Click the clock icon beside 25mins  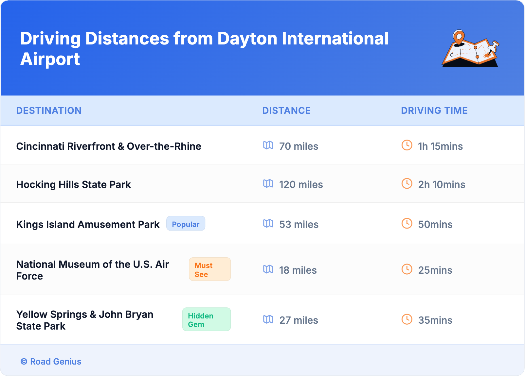(407, 269)
